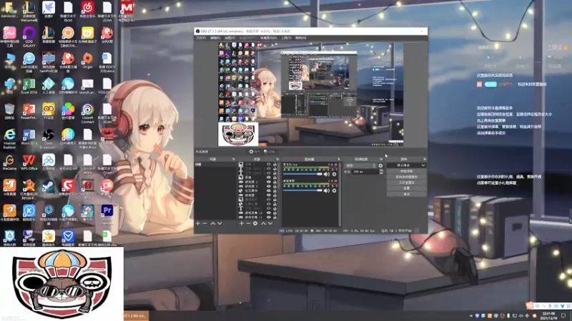Select the Excel 2016 desktop shortcut
Viewport: 572px width, 321px height.
[29, 86]
